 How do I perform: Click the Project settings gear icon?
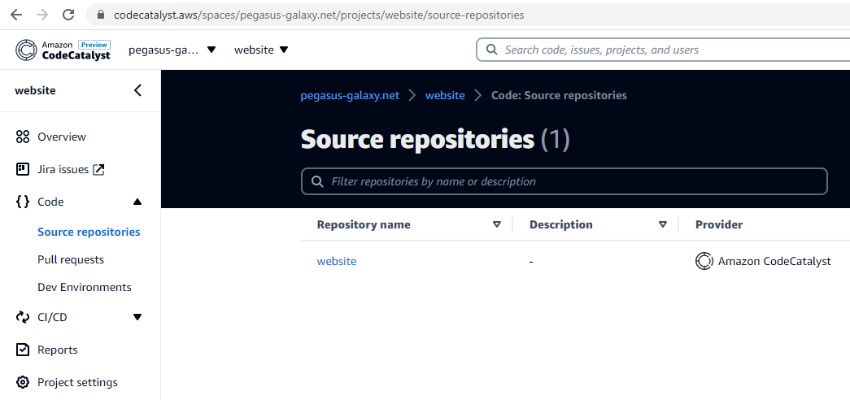22,382
